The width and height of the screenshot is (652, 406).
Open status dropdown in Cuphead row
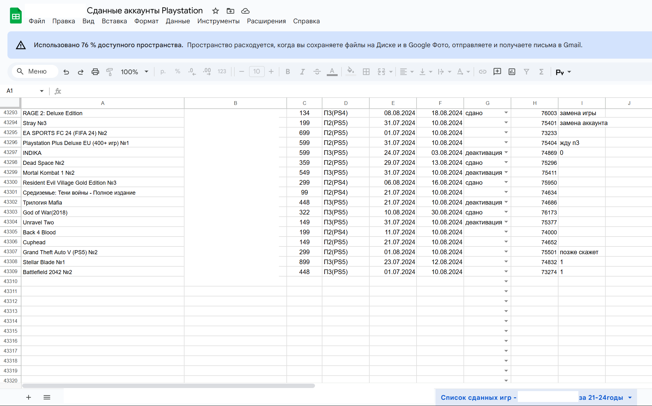pos(506,242)
